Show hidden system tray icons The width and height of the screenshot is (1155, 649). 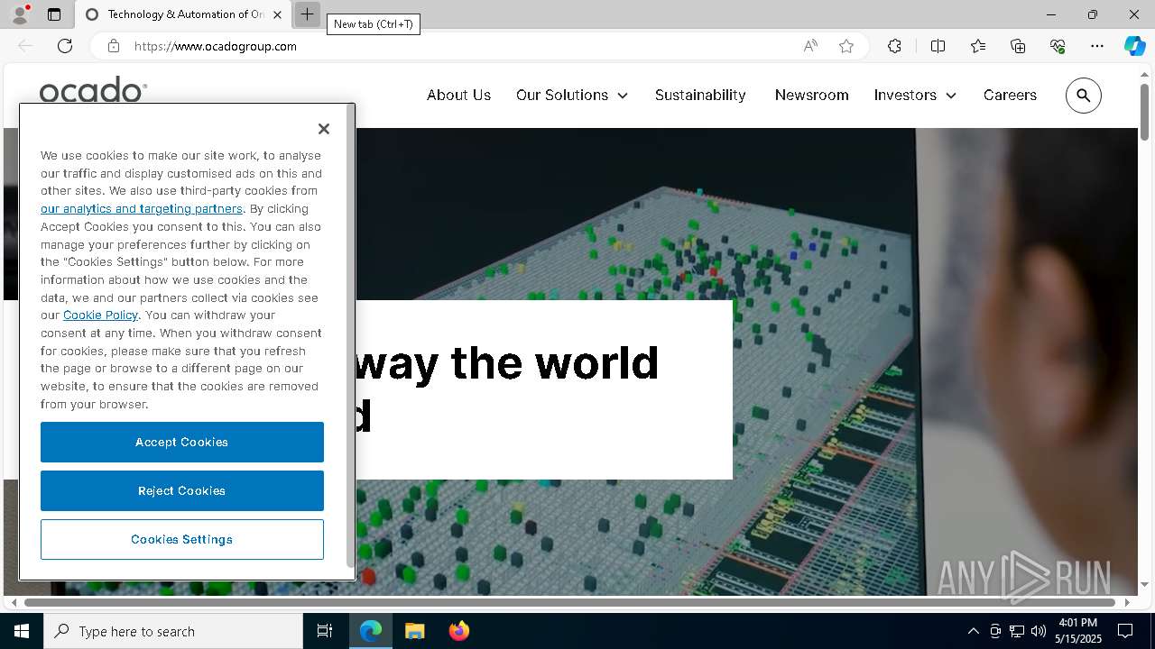coord(973,631)
